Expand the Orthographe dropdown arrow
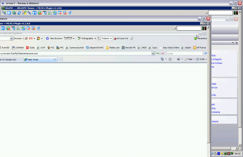The width and height of the screenshot is (243, 157). (x=95, y=39)
